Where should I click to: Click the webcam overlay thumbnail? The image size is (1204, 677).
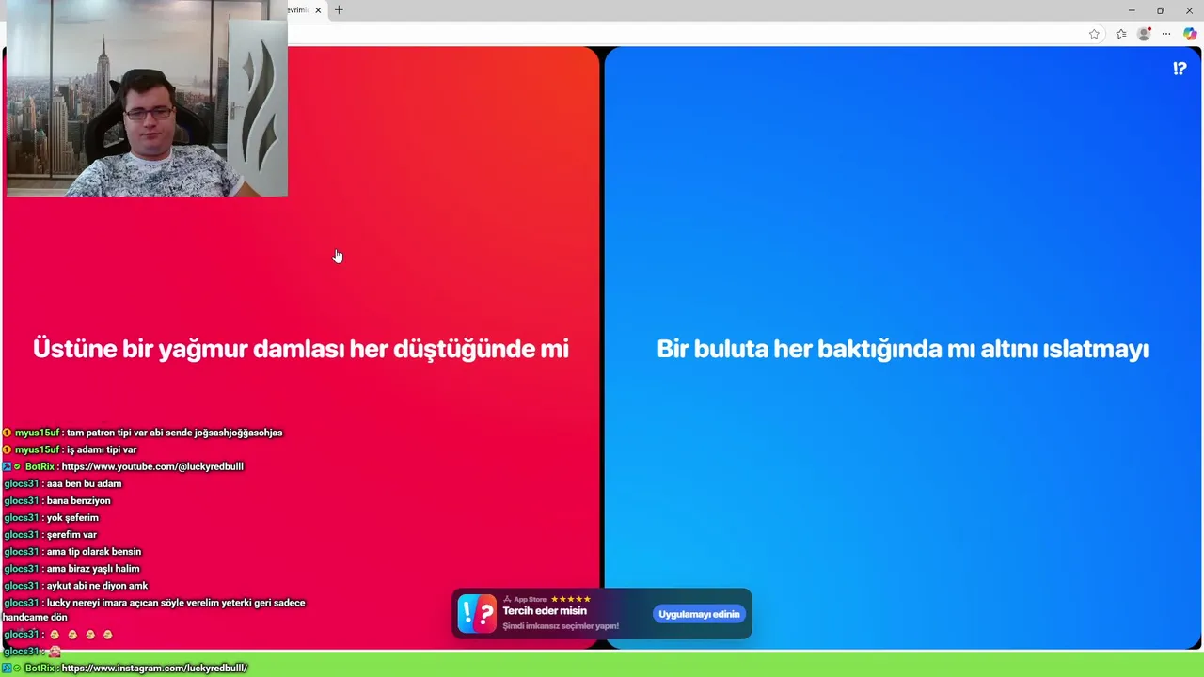click(147, 99)
